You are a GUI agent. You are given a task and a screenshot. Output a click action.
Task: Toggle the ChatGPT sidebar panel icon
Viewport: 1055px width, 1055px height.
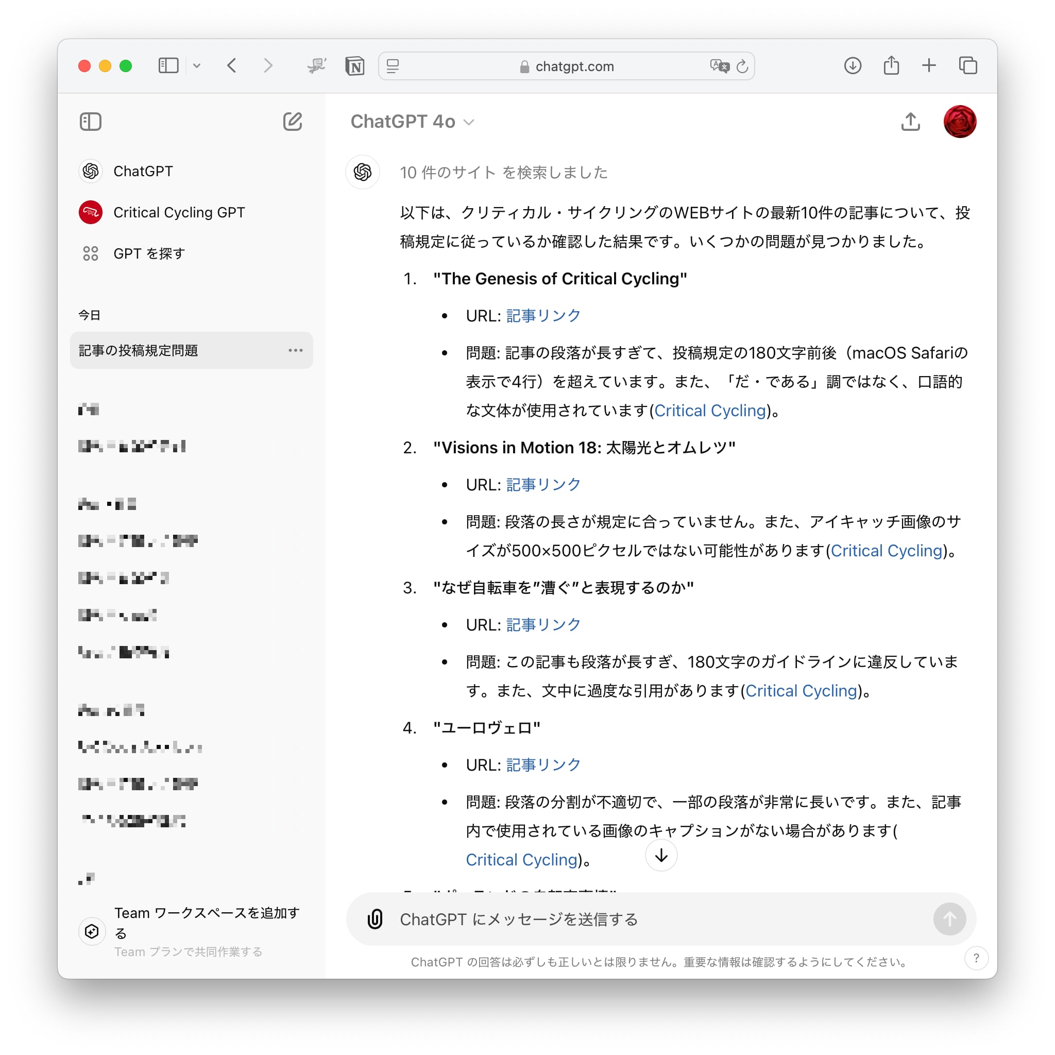pos(91,121)
